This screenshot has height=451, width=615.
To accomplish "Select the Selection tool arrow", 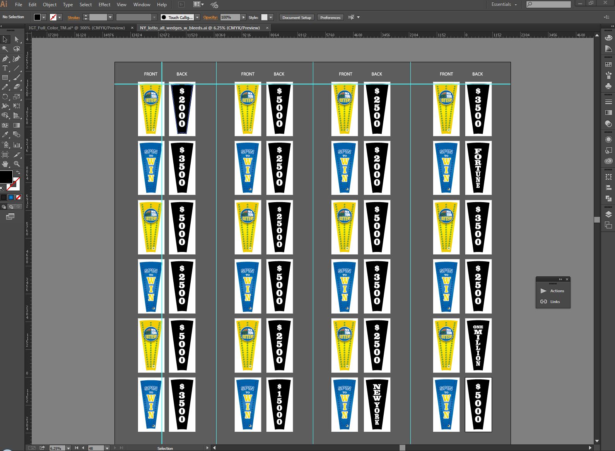I will coord(5,39).
